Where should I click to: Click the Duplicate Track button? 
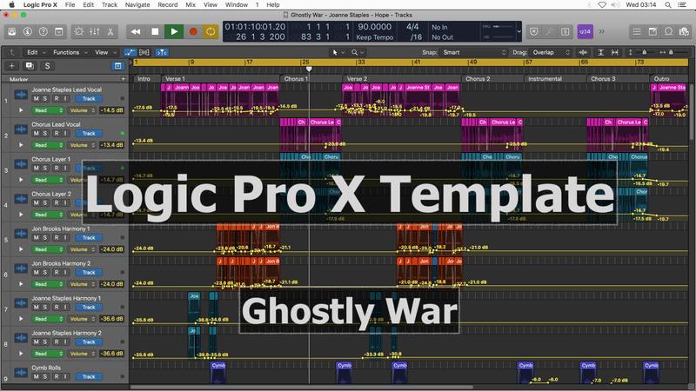(x=30, y=66)
